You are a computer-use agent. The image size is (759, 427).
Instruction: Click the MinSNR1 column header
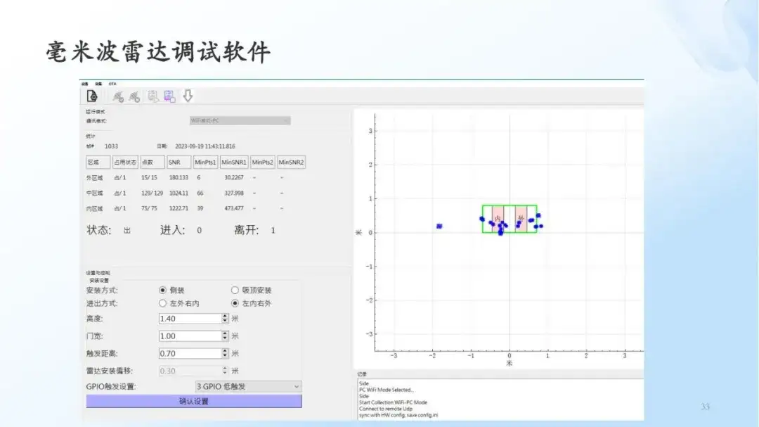tap(234, 162)
